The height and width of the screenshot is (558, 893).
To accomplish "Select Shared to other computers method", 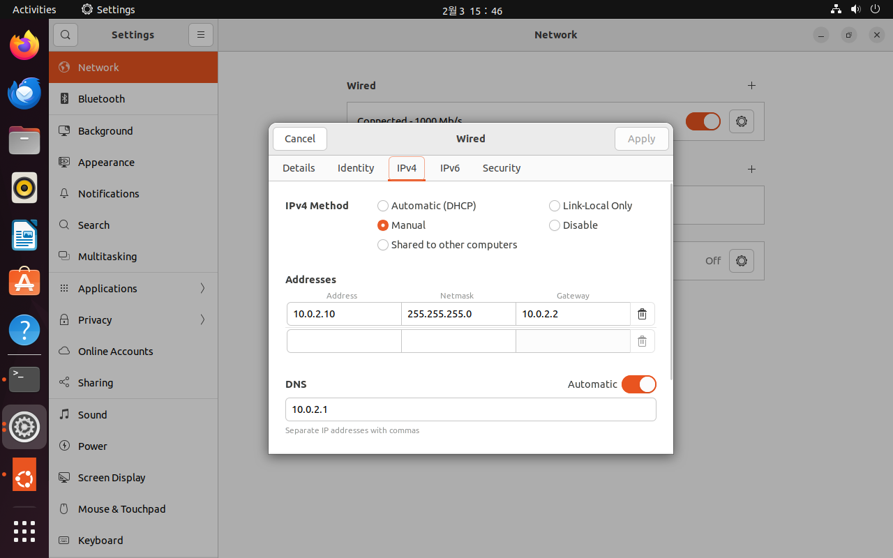I will click(x=447, y=245).
